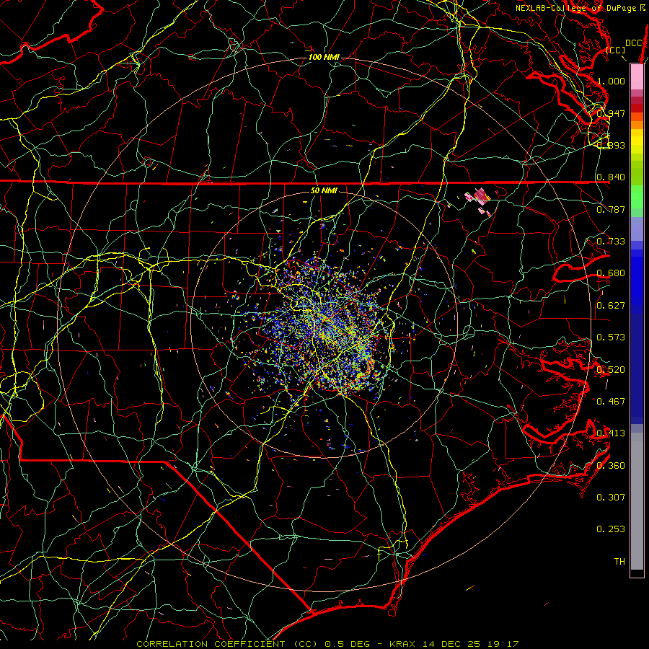
Task: Click the 19:17 timestamp in caption
Action: pos(502,644)
